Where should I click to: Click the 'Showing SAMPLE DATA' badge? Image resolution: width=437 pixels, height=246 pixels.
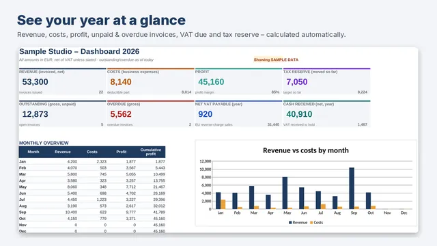click(x=276, y=59)
